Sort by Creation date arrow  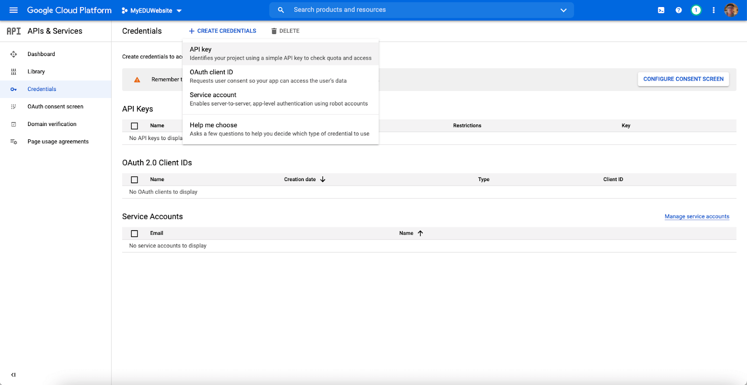(x=323, y=180)
